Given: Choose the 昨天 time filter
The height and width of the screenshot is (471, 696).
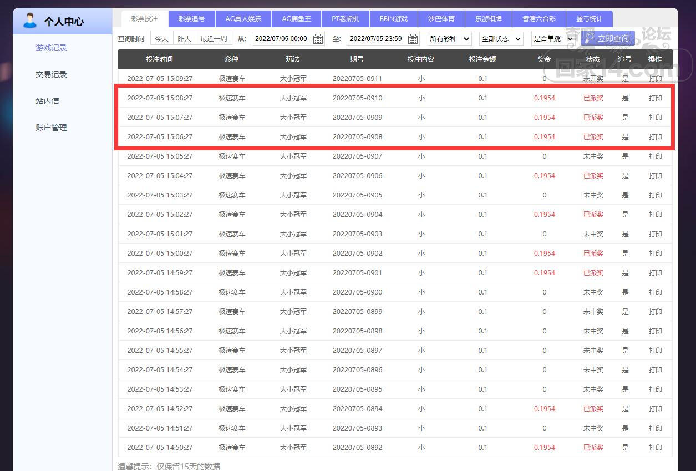Looking at the screenshot, I should (184, 39).
